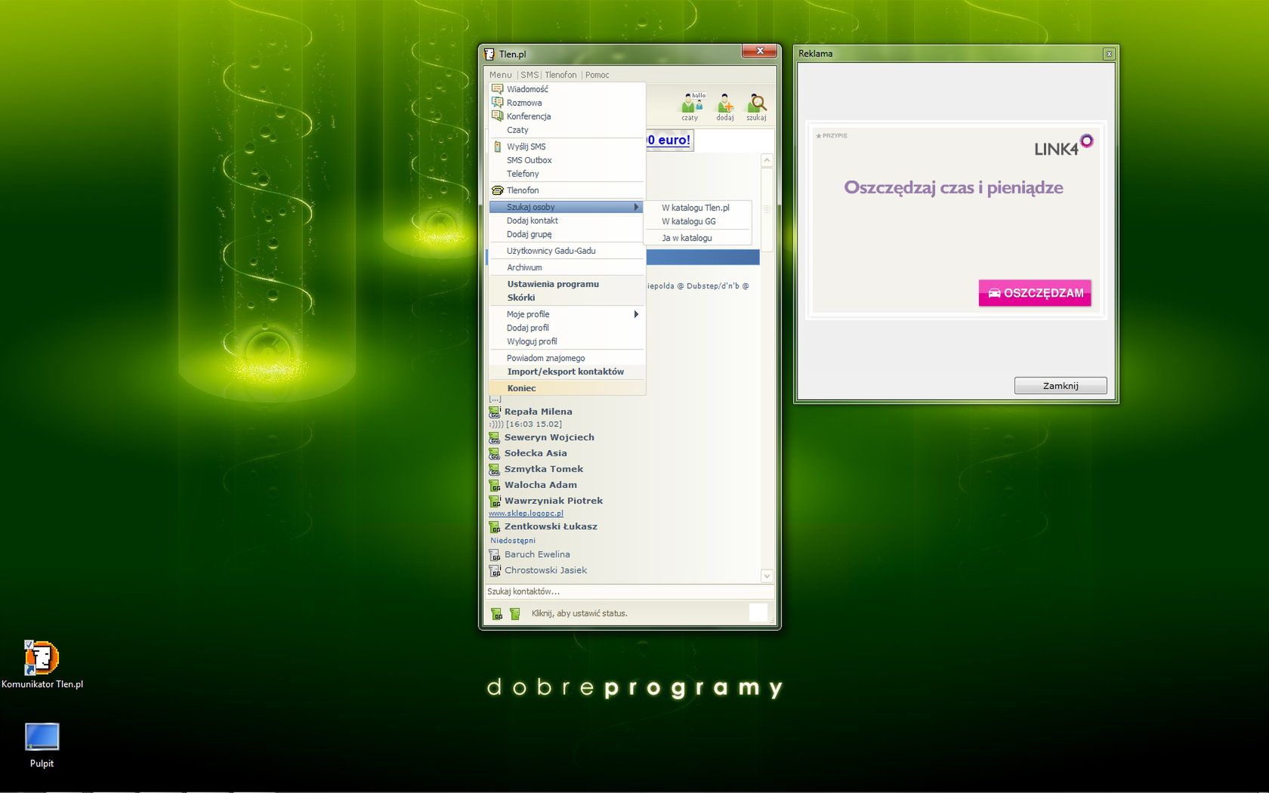Click the Tlen account status icon in status bar
The image size is (1269, 793).
click(x=515, y=613)
